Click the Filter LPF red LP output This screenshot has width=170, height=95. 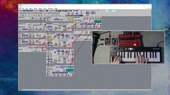click(73, 63)
